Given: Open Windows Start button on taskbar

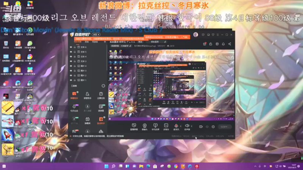Looking at the screenshot, I should pyautogui.click(x=106, y=166).
